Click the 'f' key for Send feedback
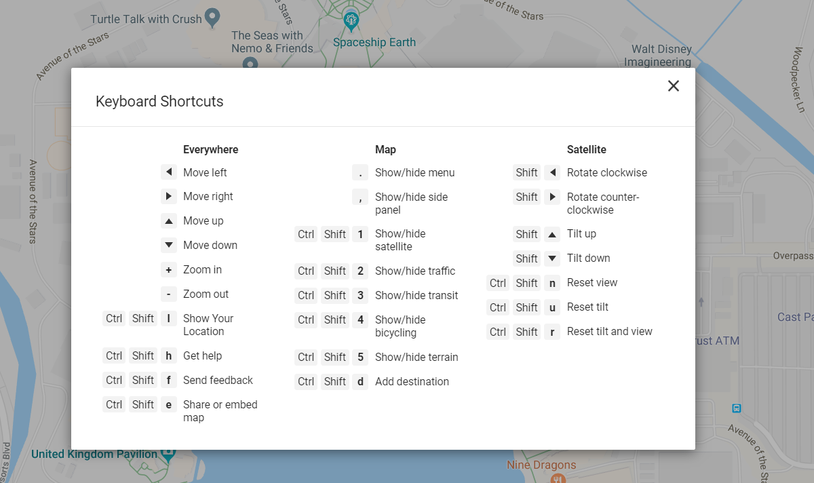The height and width of the screenshot is (483, 814). pos(169,380)
